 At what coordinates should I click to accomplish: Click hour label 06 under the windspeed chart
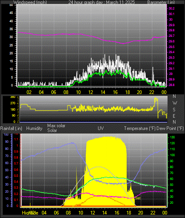[x=54, y=92]
